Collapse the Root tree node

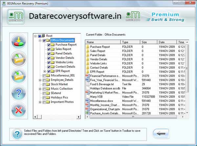tap(35, 36)
